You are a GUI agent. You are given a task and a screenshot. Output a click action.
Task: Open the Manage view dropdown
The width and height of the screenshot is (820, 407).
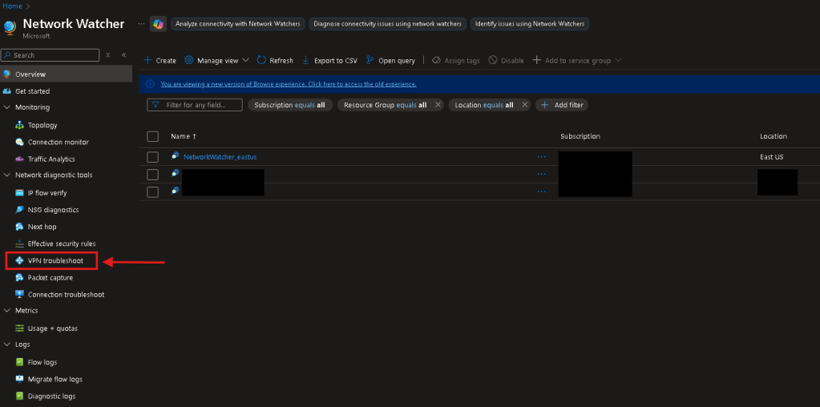tap(216, 60)
